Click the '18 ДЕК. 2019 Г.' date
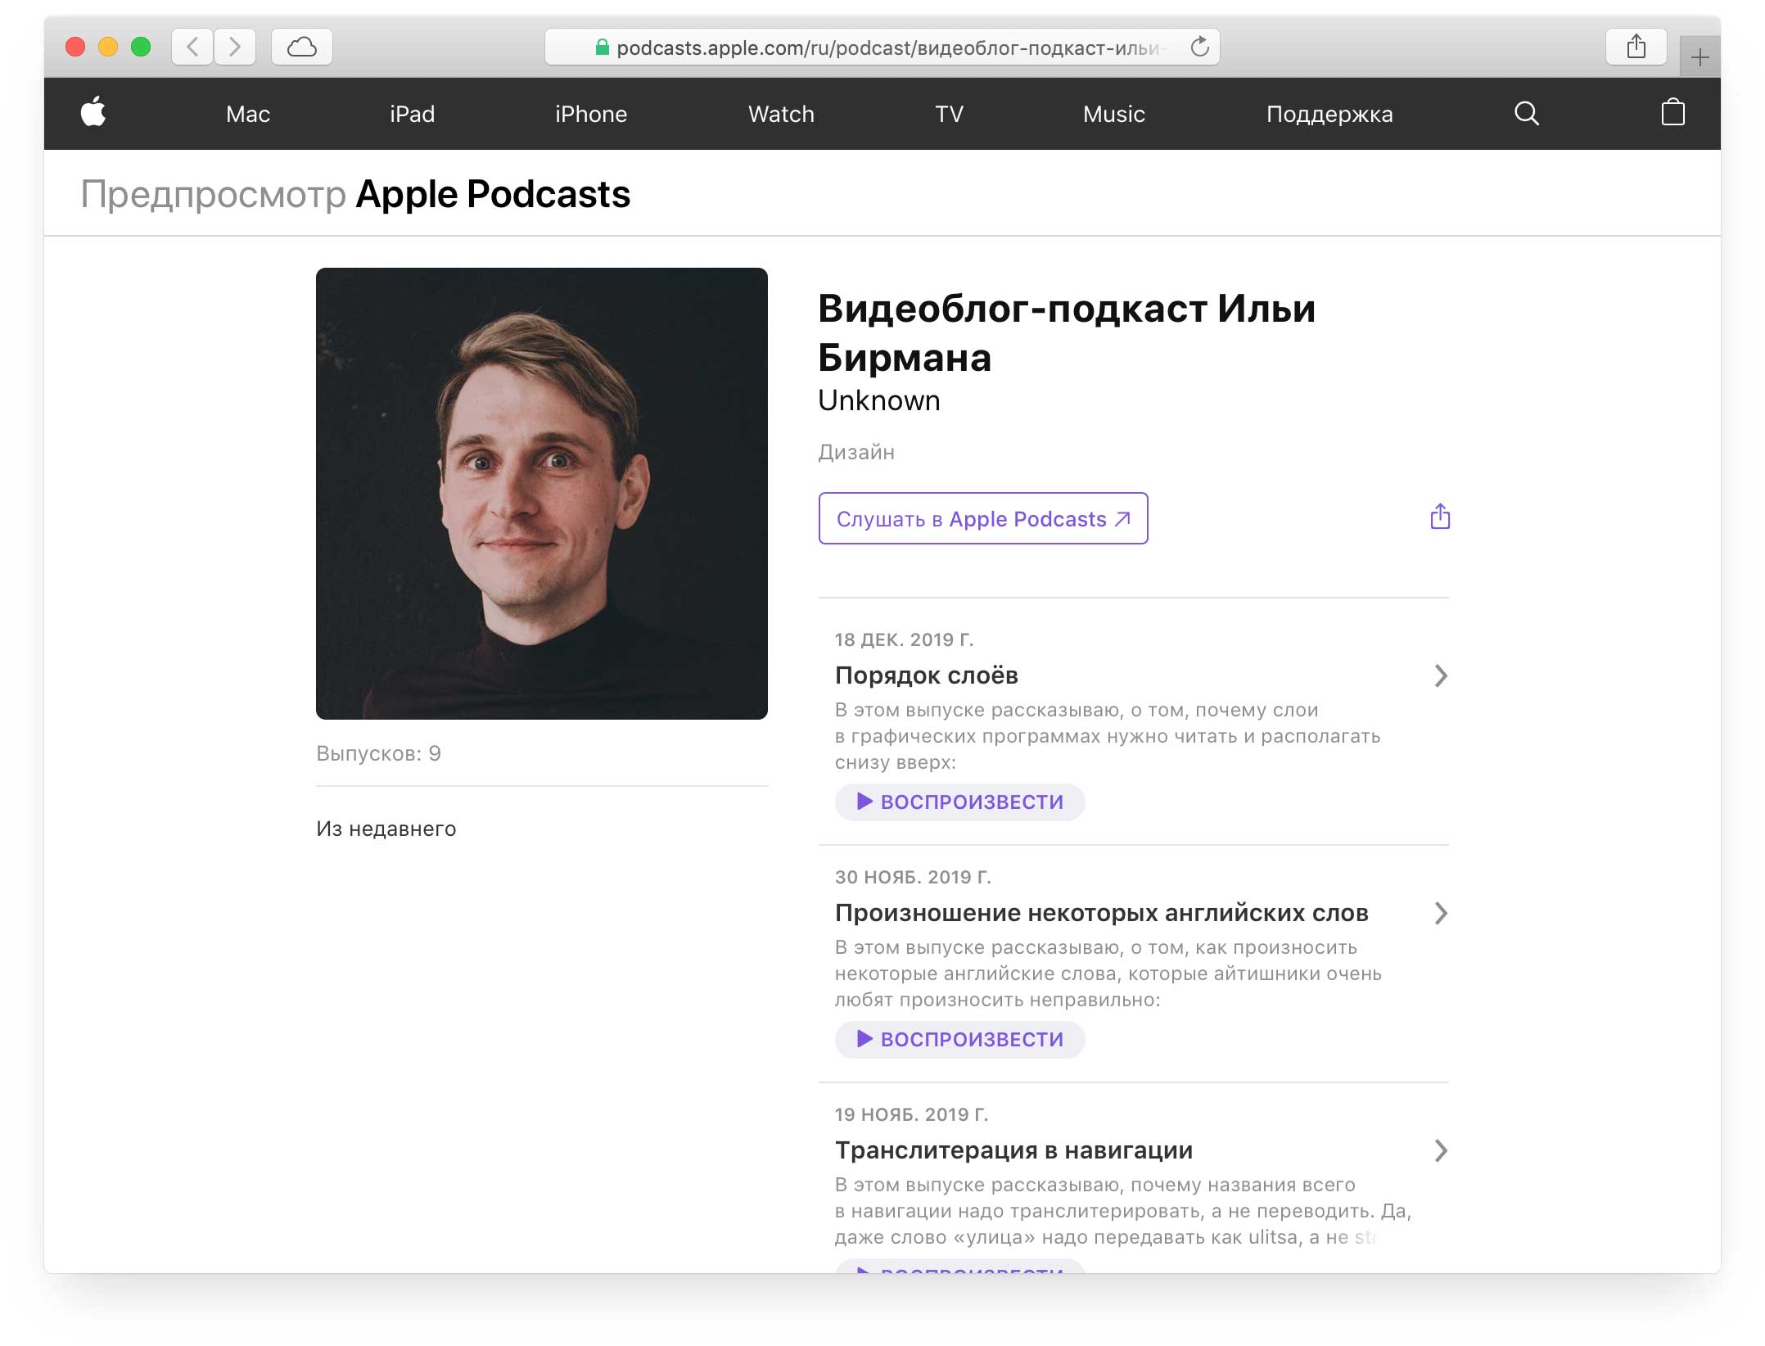 click(x=904, y=639)
